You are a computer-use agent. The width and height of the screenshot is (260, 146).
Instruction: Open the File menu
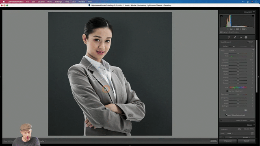pyautogui.click(x=28, y=2)
